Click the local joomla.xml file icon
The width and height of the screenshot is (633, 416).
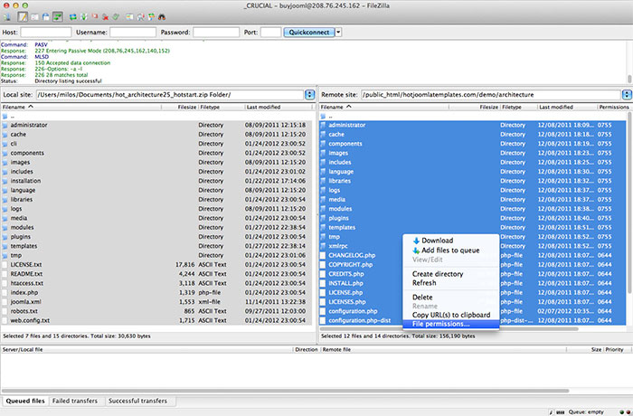point(5,302)
